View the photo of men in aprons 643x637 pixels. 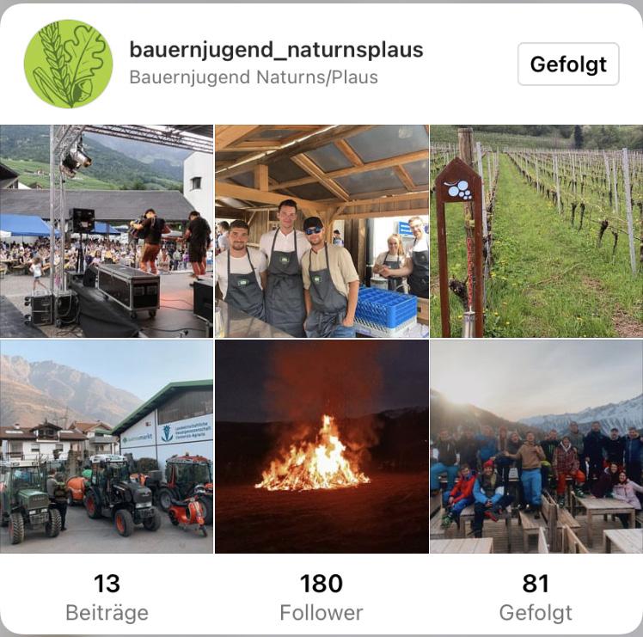[x=321, y=231]
